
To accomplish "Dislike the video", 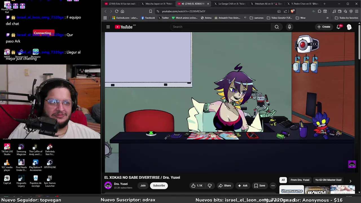I will click(x=210, y=186).
